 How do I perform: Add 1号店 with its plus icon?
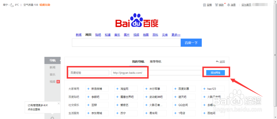tap(175, 113)
